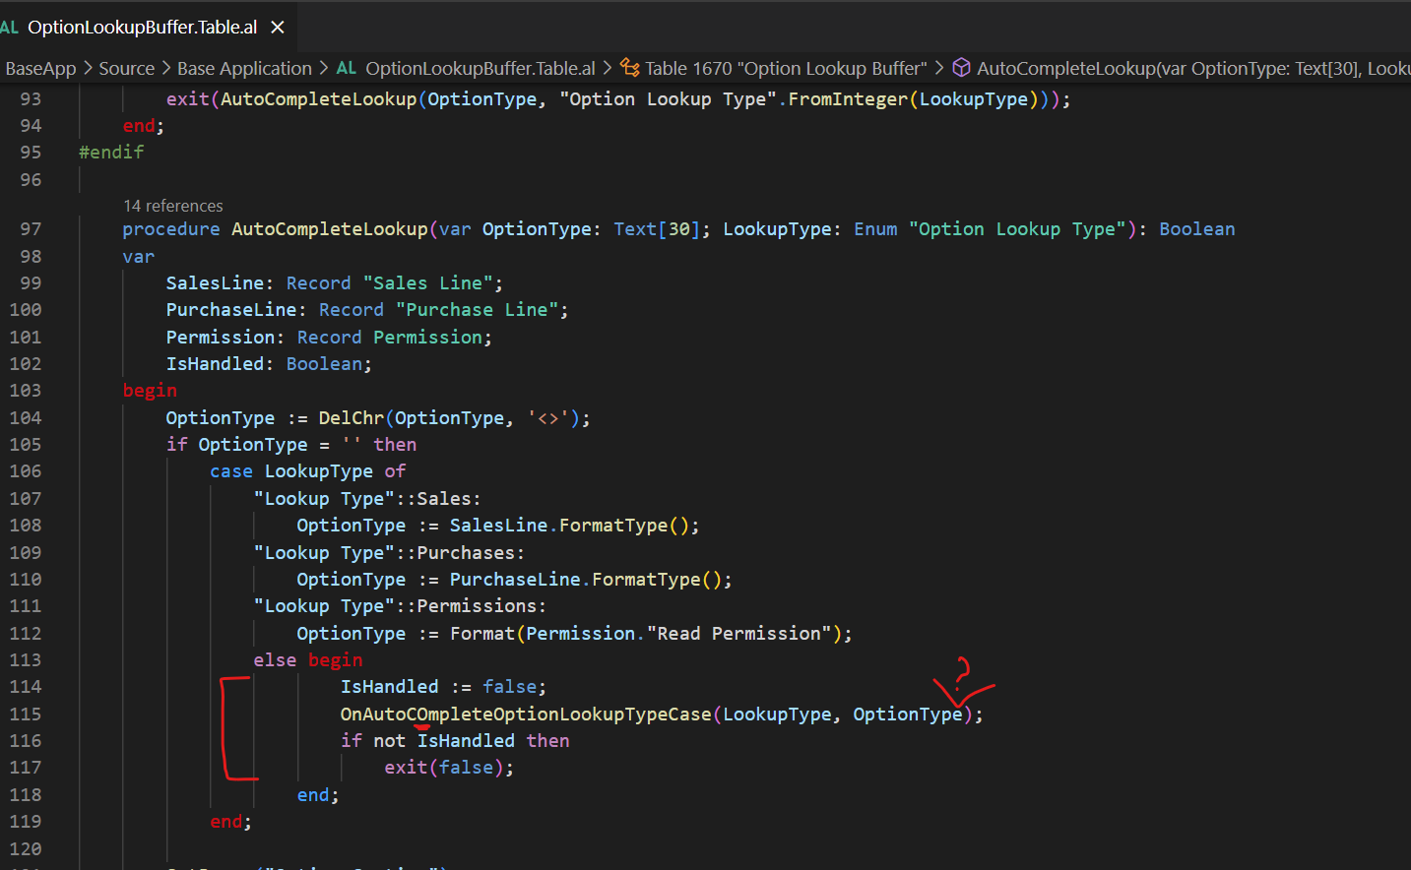Click line number 97 in the gutter

click(31, 228)
